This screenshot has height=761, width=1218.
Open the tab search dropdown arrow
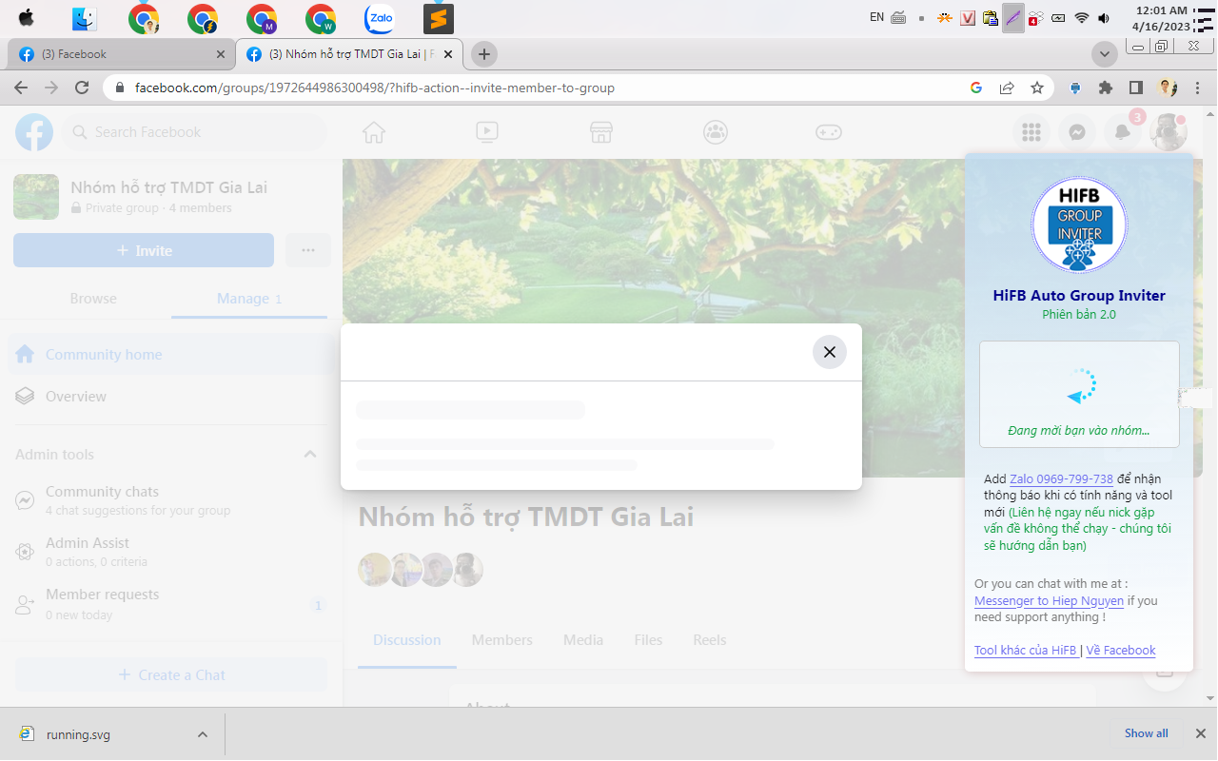[1105, 54]
